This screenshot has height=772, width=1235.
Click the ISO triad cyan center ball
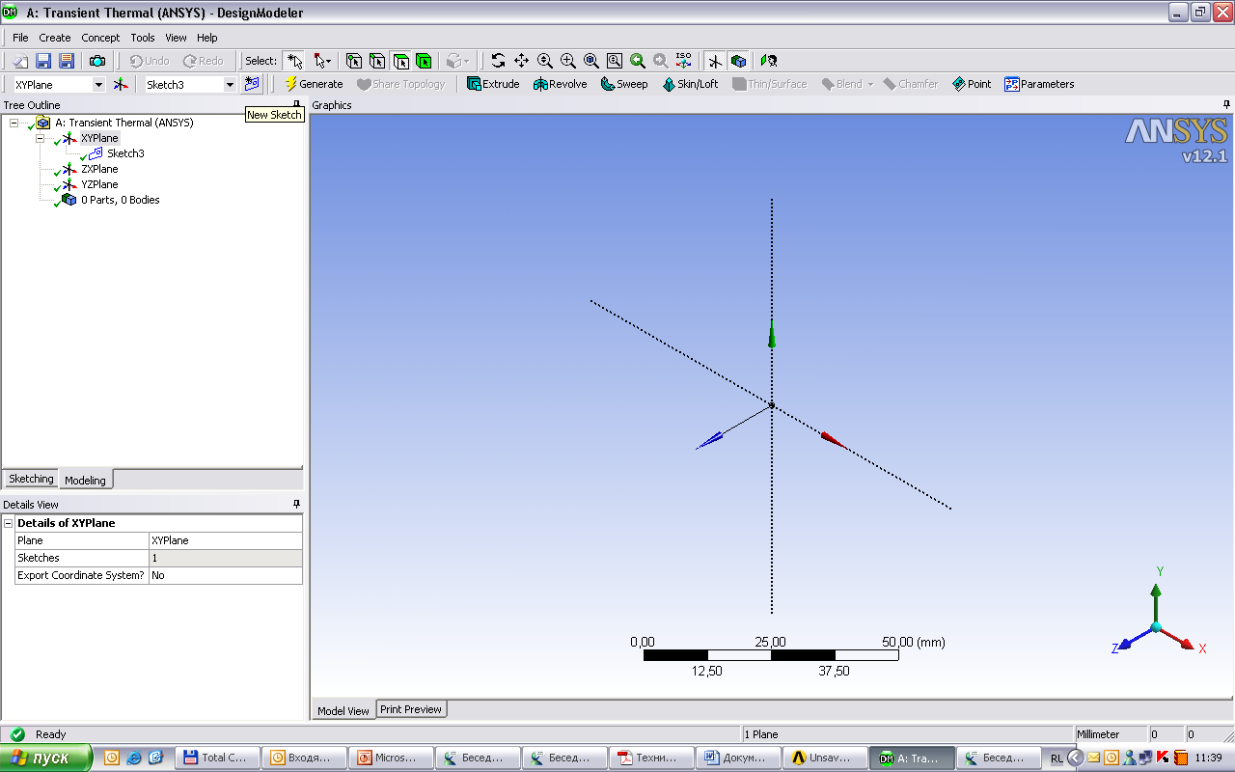tap(1156, 627)
